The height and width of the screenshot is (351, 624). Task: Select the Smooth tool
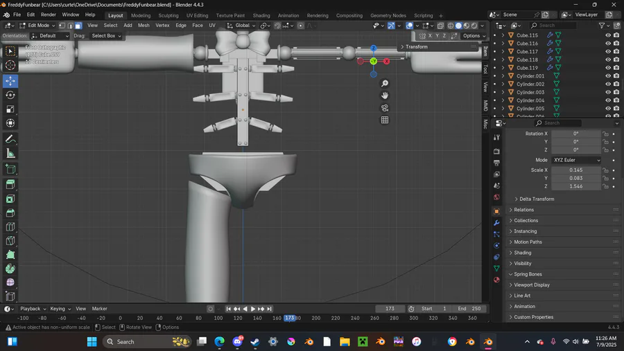coord(10,282)
